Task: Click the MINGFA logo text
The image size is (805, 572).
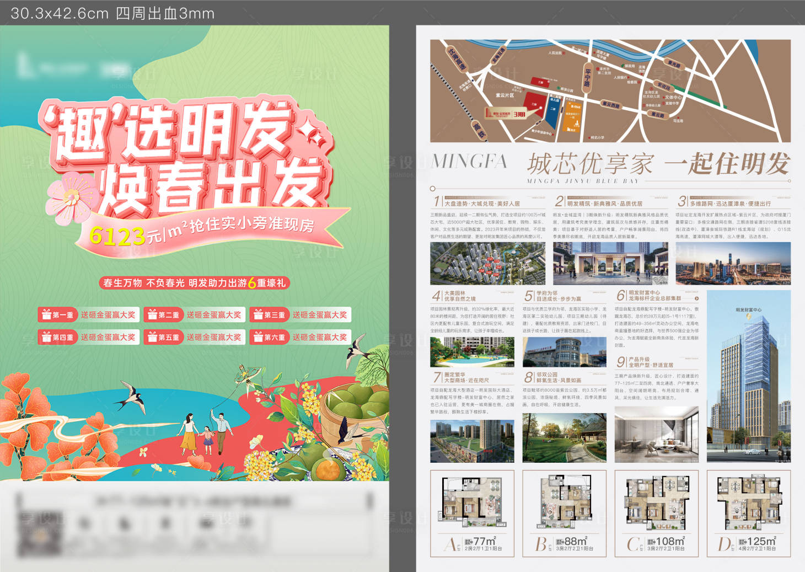Action: [469, 162]
